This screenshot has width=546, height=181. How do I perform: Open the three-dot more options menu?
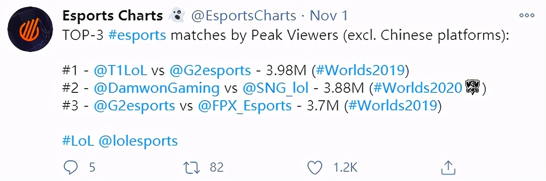526,15
